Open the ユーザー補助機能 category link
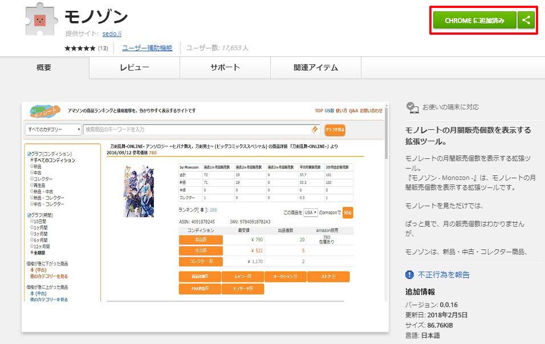The image size is (545, 344). [147, 48]
